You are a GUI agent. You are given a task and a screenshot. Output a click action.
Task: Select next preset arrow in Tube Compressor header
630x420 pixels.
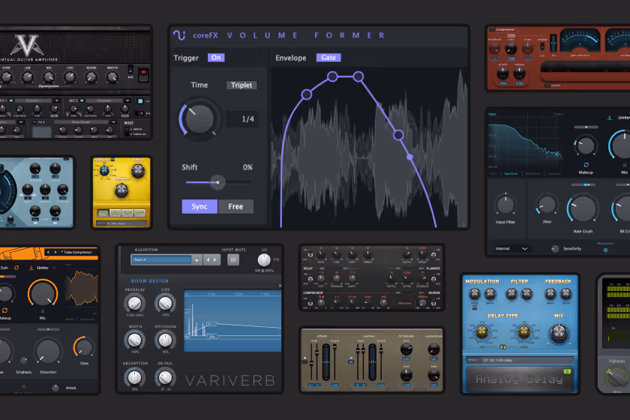pos(55,253)
